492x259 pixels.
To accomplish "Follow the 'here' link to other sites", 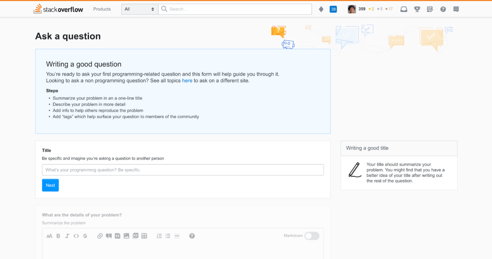I will point(187,81).
